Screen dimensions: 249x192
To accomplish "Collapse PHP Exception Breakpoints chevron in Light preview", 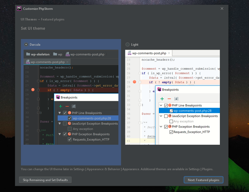I will 161,127.
